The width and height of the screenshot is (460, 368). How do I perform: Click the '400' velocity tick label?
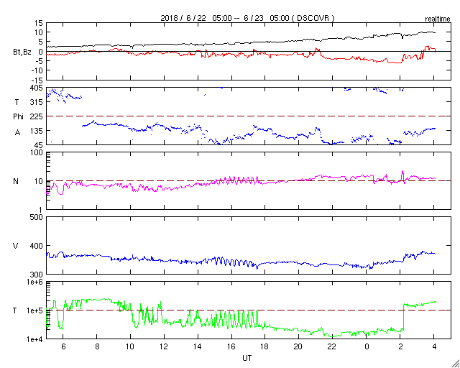tap(38, 246)
